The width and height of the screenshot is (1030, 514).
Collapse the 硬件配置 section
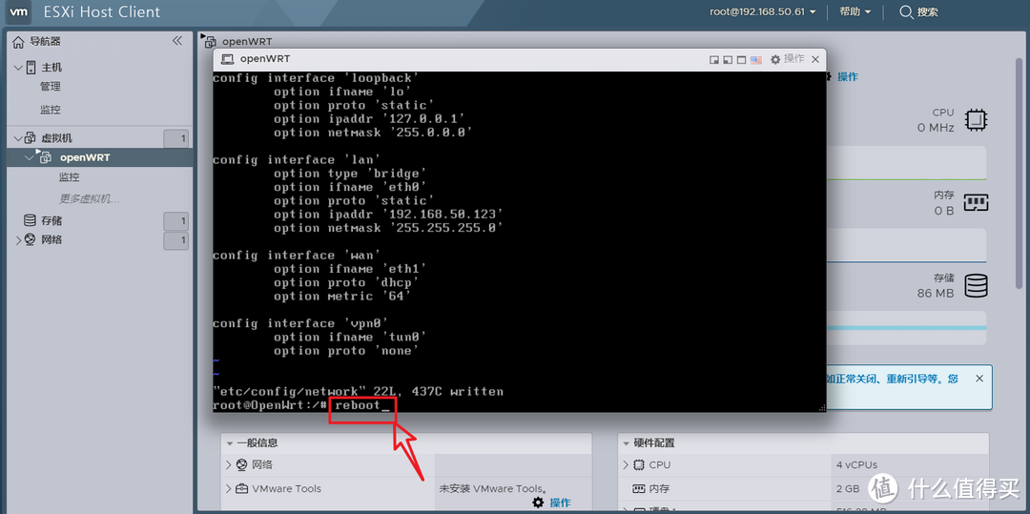tap(626, 443)
